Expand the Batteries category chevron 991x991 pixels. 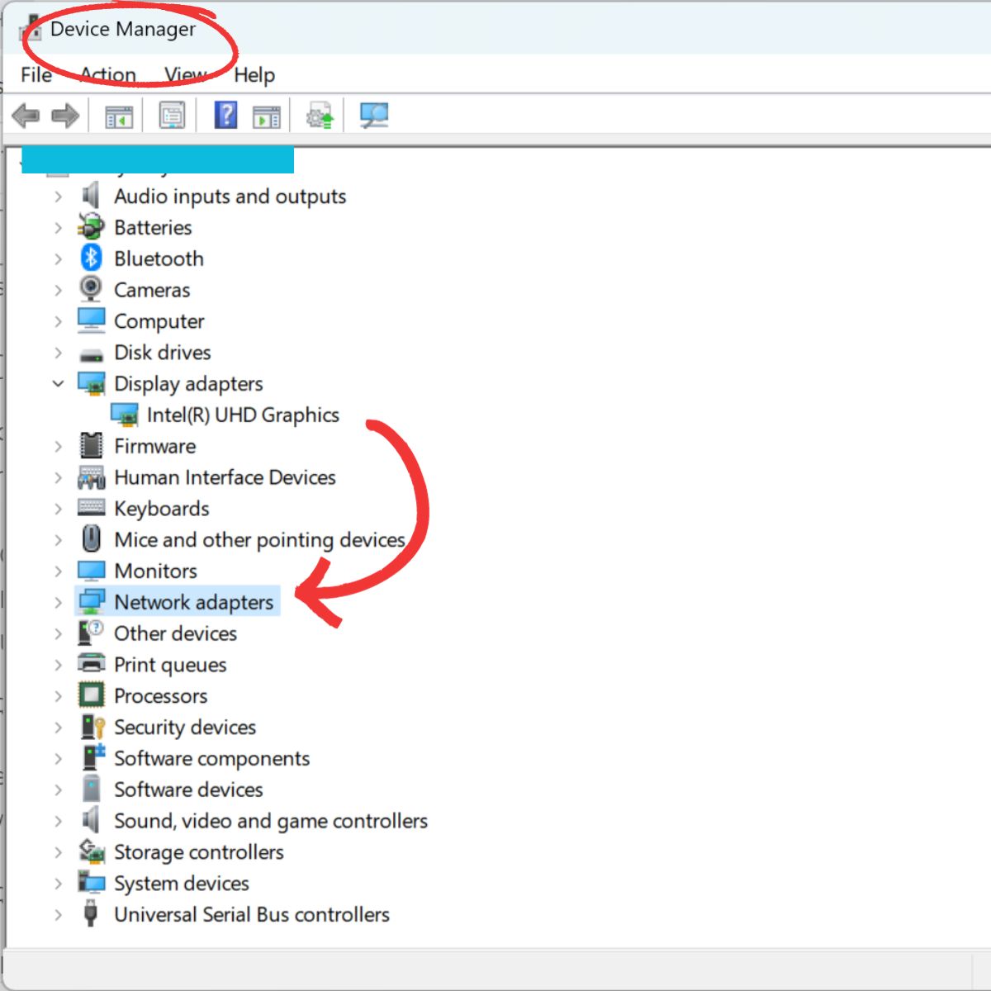pyautogui.click(x=58, y=228)
